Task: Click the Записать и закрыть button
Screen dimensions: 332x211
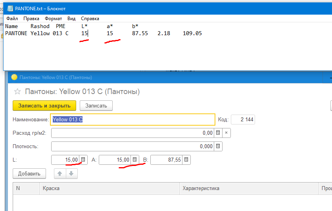Action: pos(44,105)
